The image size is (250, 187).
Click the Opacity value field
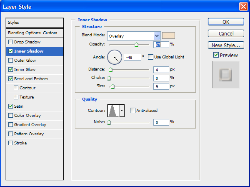[x=161, y=45]
